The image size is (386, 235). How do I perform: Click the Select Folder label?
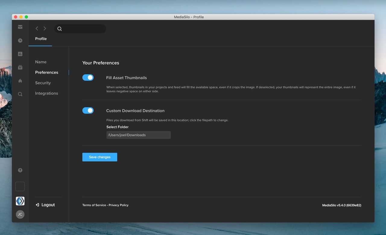(x=118, y=127)
